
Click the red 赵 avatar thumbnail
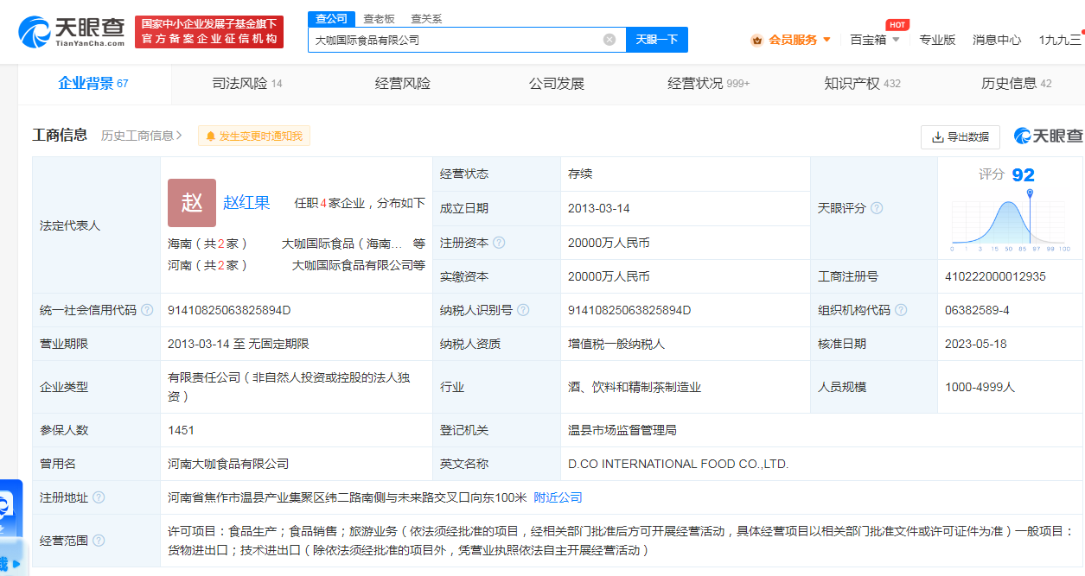click(x=192, y=203)
